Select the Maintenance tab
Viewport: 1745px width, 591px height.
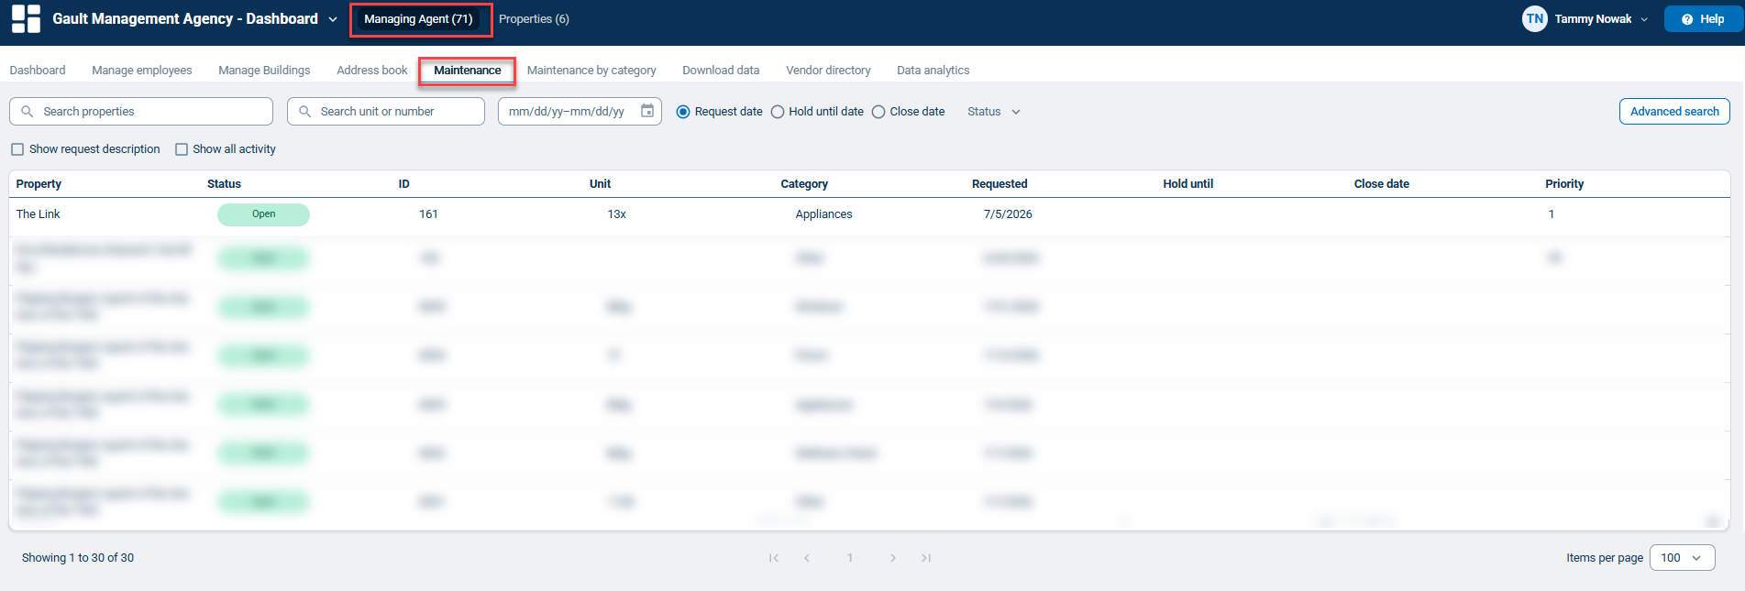click(x=468, y=71)
